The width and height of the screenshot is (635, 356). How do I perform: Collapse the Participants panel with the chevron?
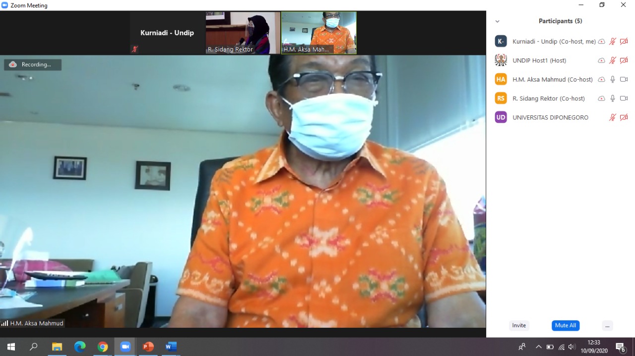[498, 21]
